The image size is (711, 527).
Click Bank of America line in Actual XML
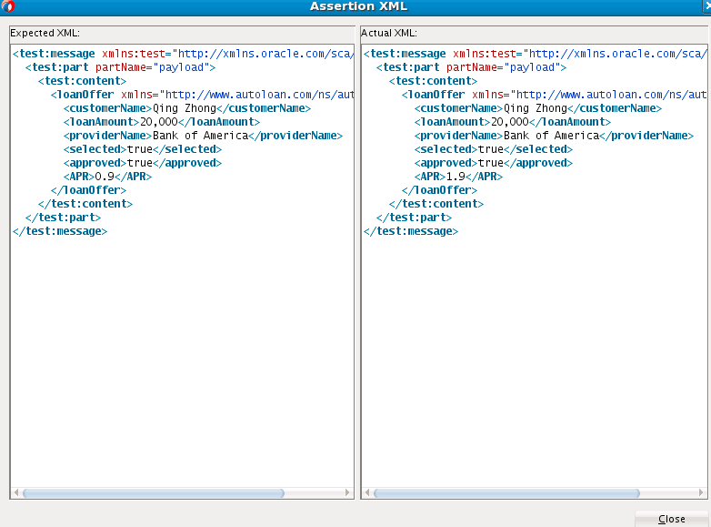point(554,136)
